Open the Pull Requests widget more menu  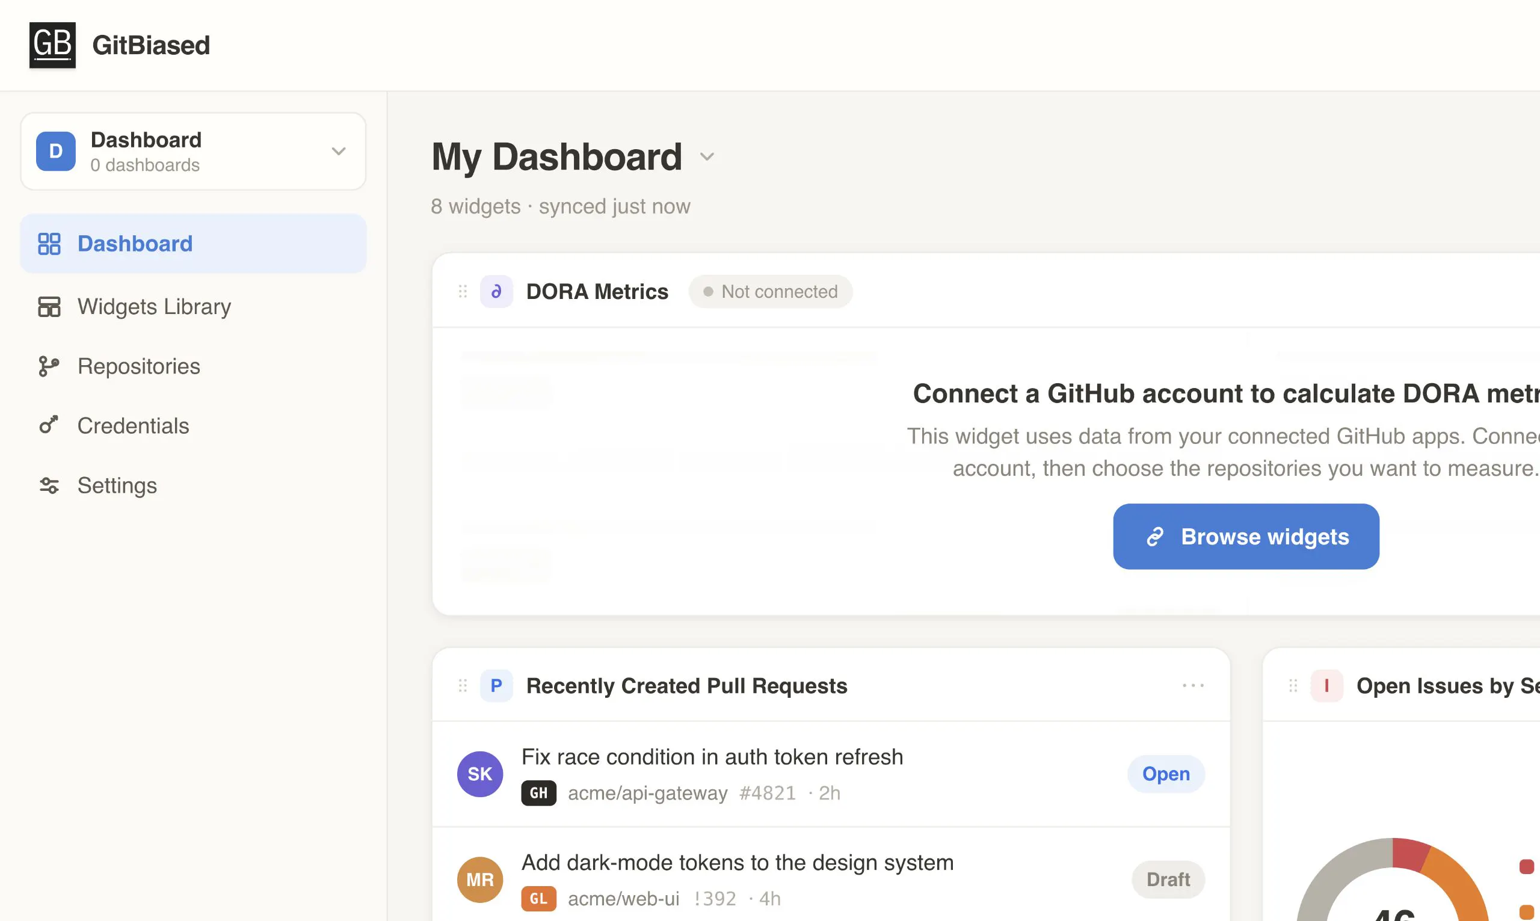(1193, 685)
